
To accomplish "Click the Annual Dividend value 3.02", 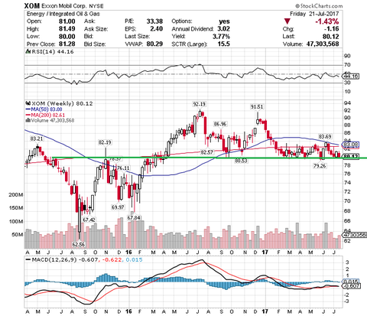I will point(223,29).
